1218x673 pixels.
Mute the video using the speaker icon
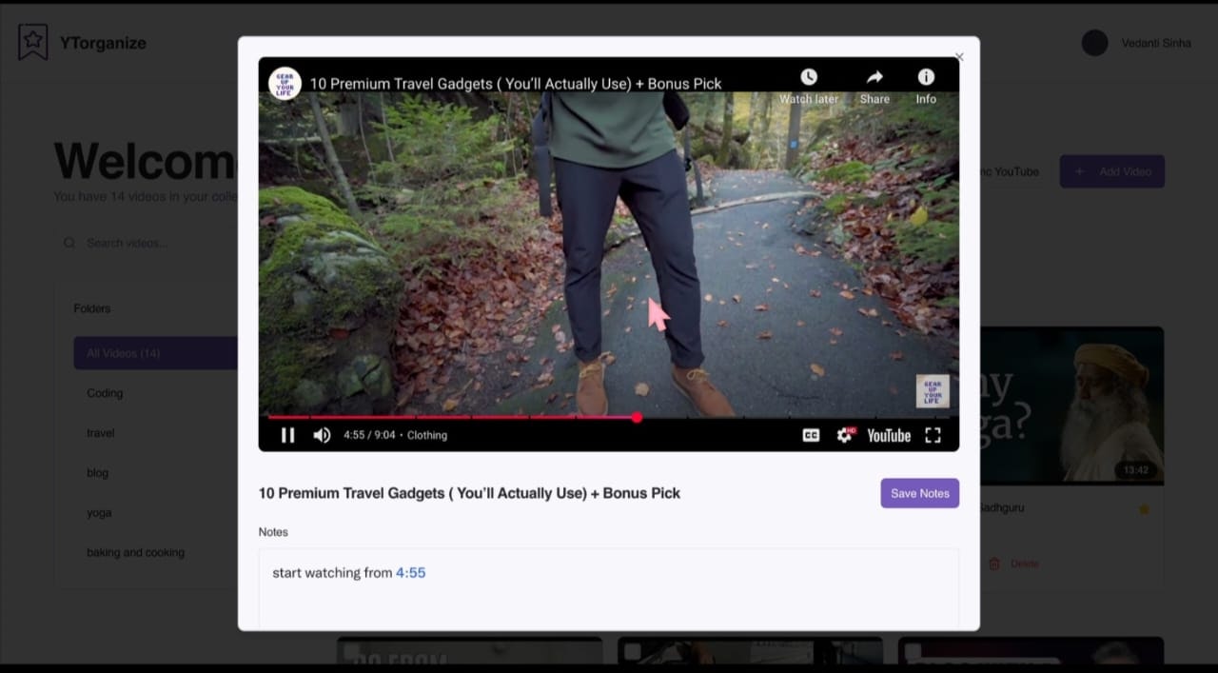pos(323,435)
